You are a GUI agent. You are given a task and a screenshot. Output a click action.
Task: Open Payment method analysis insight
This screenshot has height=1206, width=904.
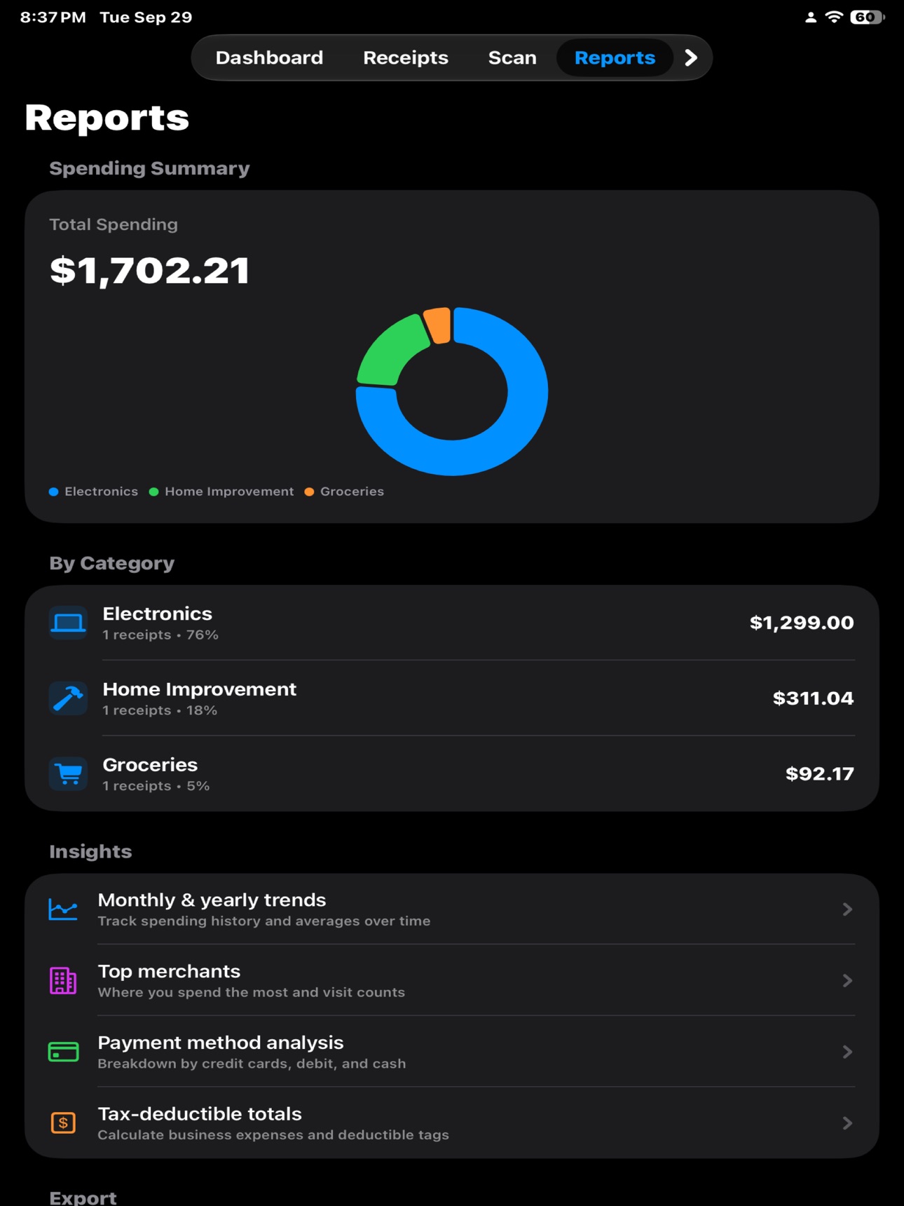(452, 1052)
